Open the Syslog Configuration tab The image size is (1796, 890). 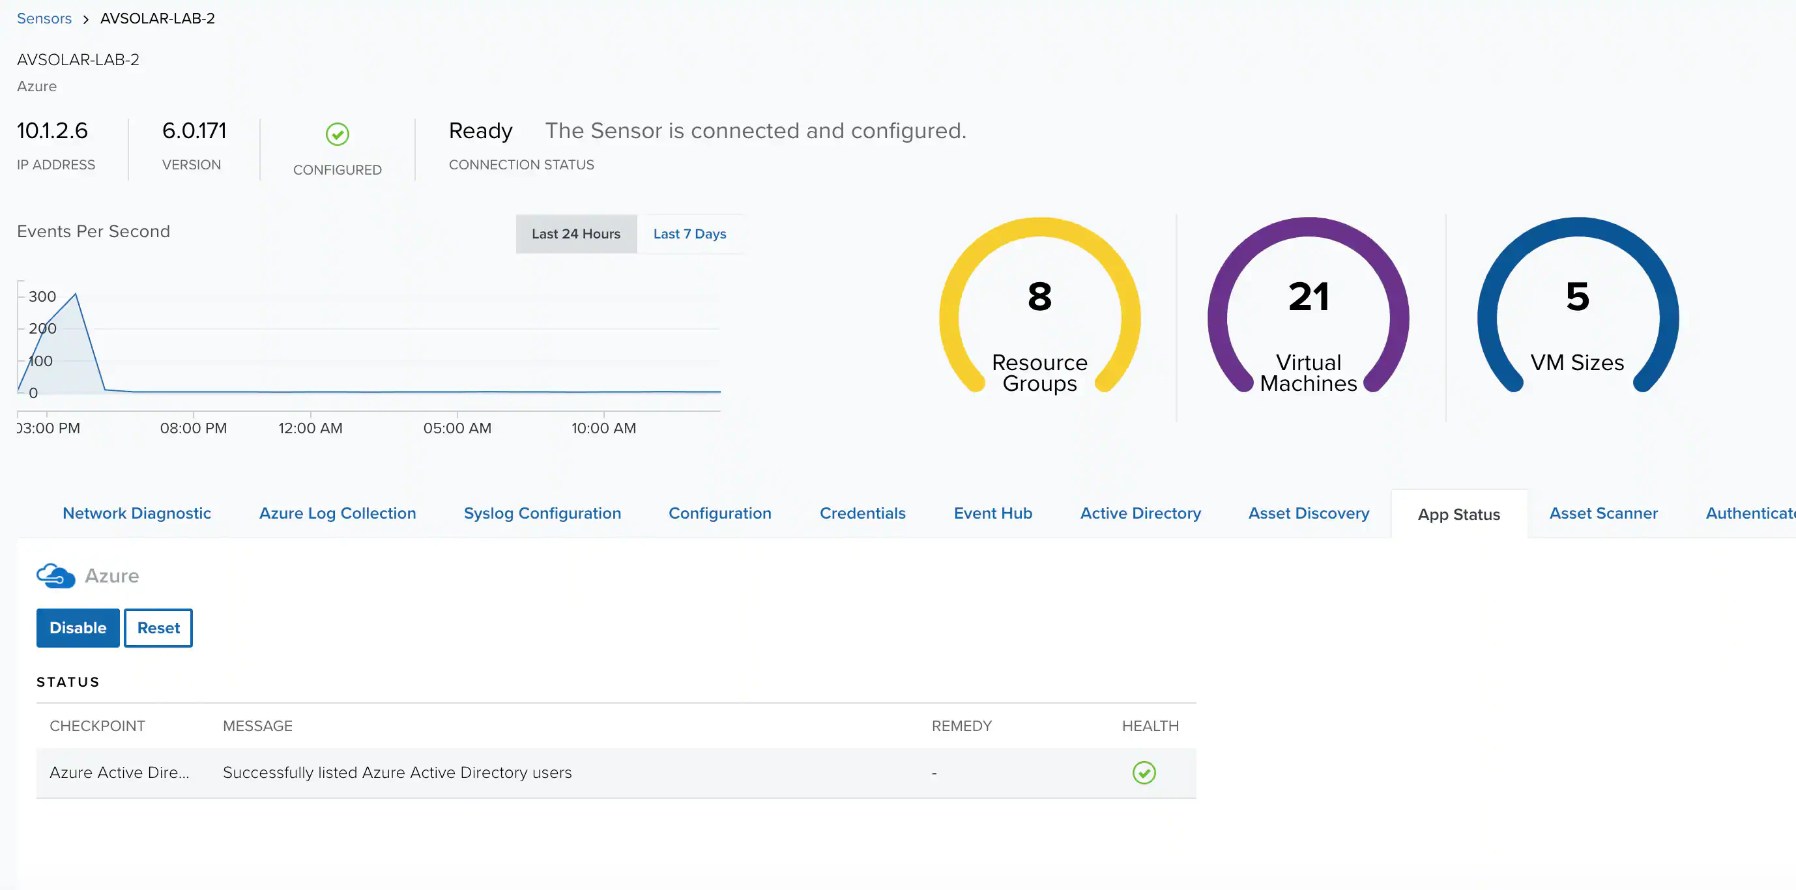coord(542,513)
